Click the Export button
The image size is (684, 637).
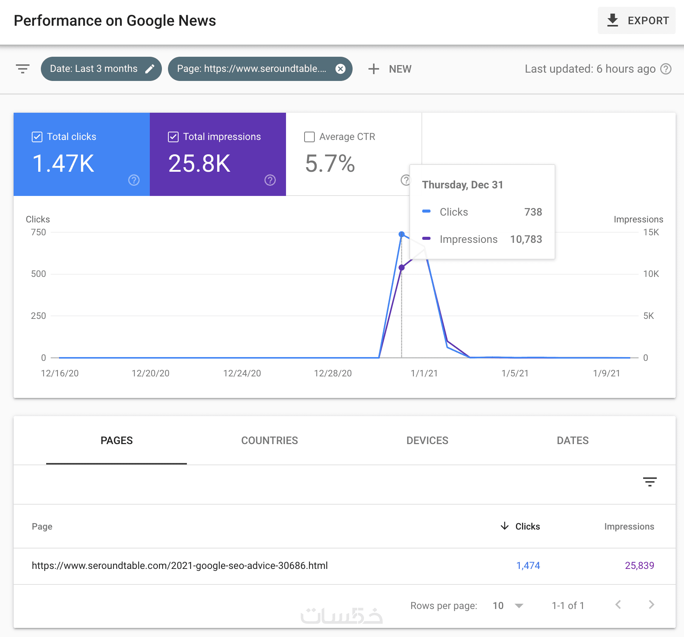(637, 20)
